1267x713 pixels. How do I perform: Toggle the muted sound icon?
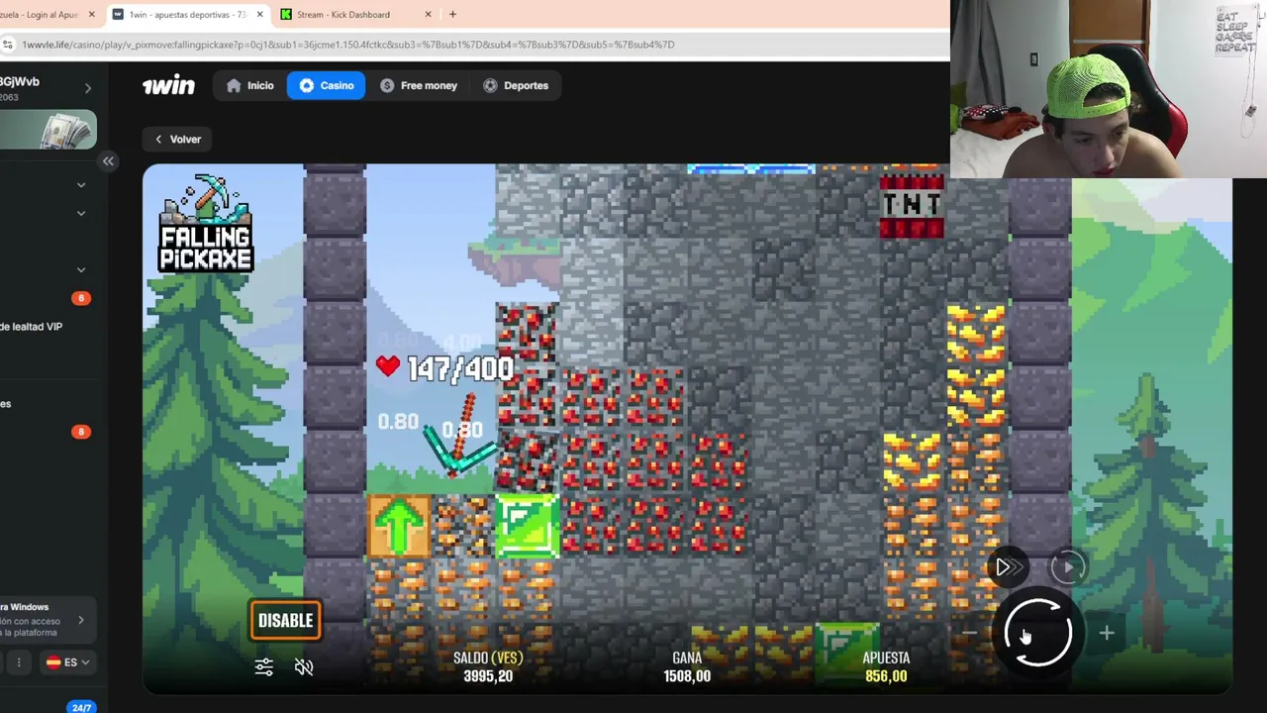click(304, 666)
